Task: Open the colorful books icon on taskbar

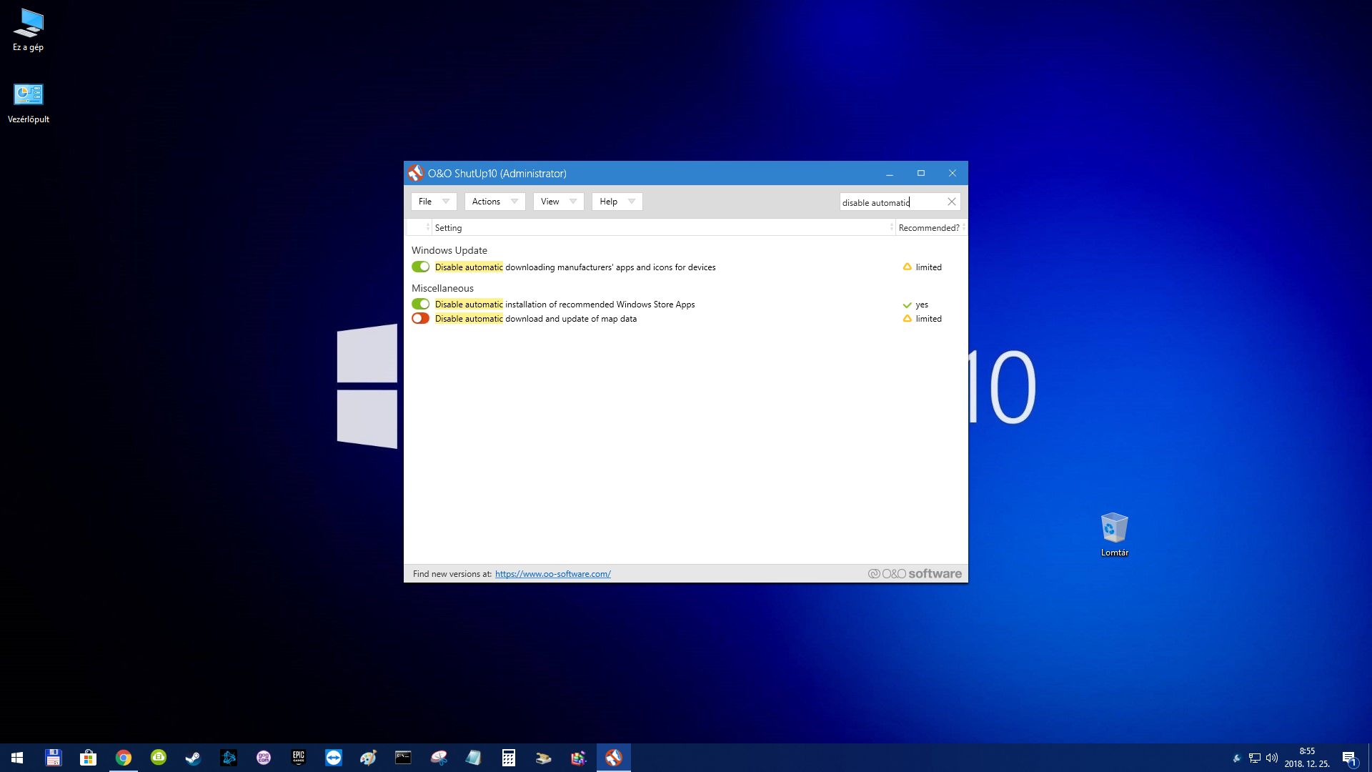Action: [578, 758]
